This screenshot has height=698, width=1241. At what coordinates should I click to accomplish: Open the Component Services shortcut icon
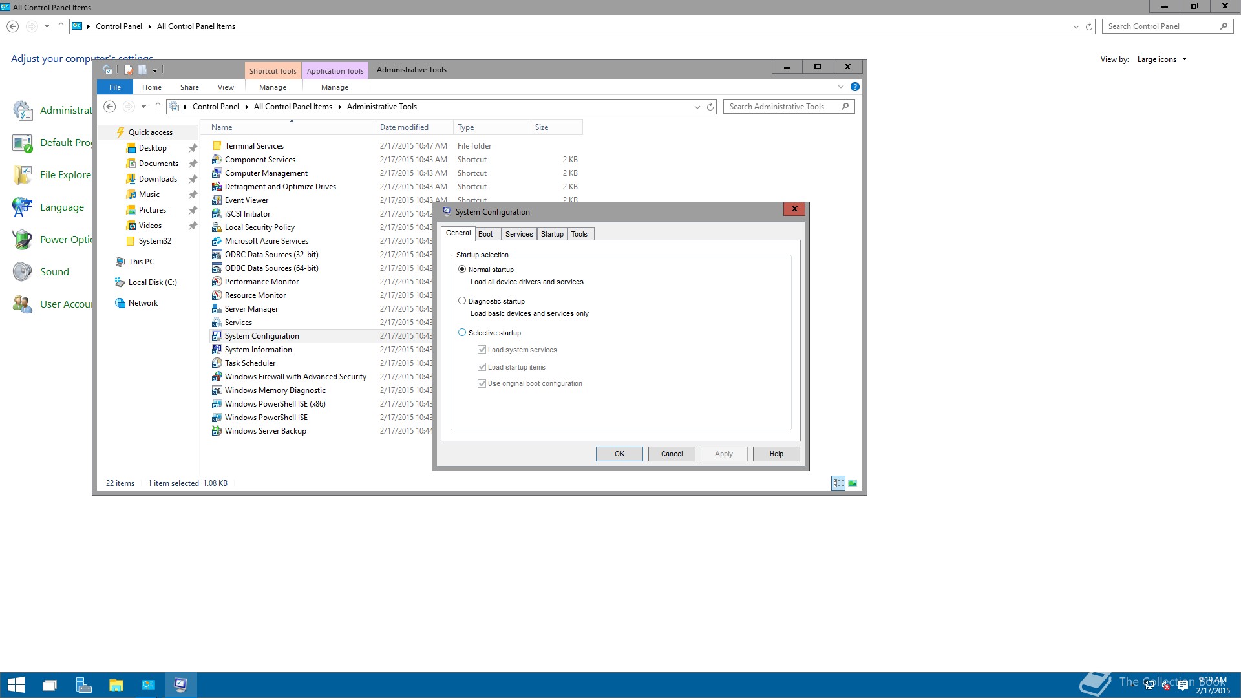217,160
